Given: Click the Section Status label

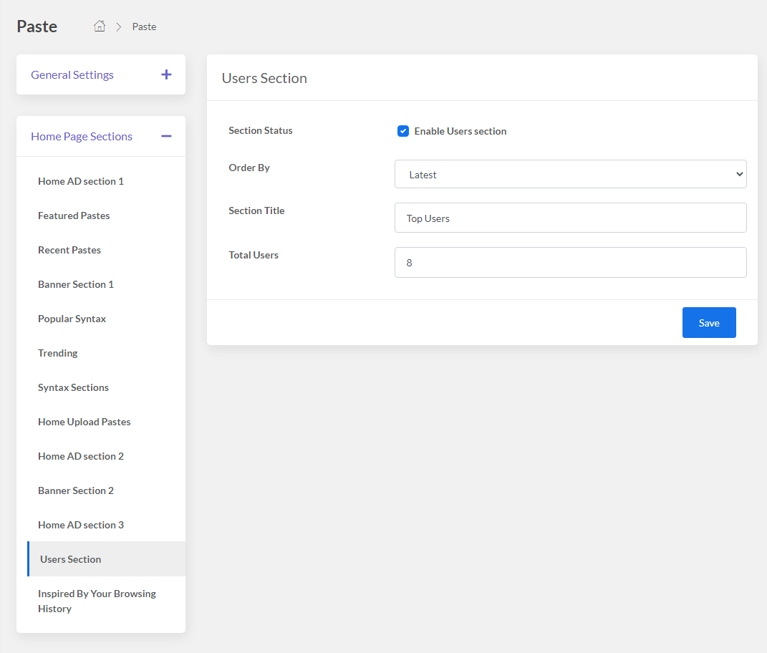Looking at the screenshot, I should [260, 130].
